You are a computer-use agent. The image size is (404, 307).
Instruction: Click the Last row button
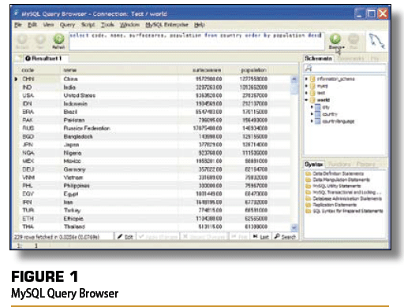click(x=260, y=237)
